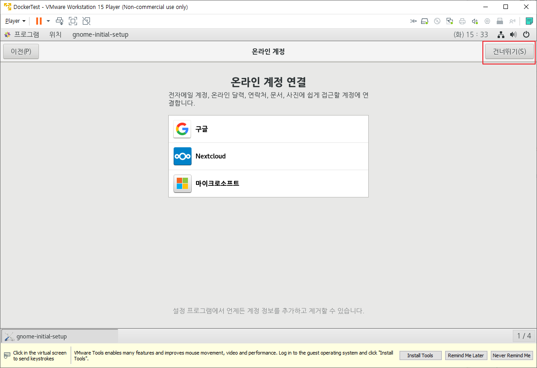Click the Google G logo icon

coord(182,129)
